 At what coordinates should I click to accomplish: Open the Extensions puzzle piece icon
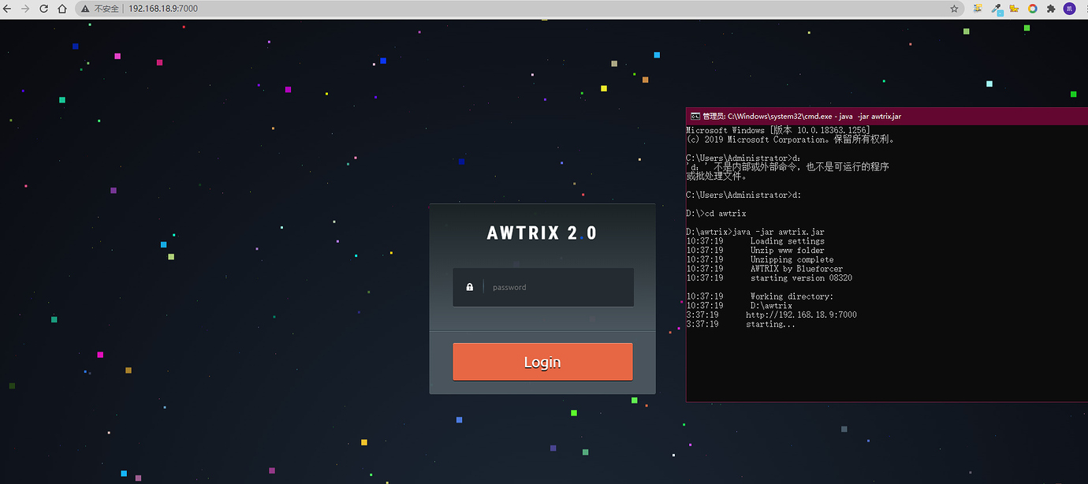tap(1049, 9)
